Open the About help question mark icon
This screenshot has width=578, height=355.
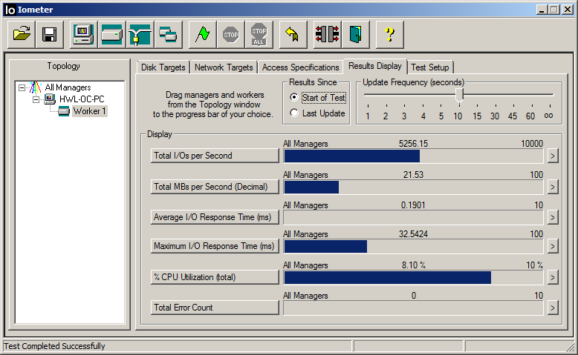[x=389, y=35]
